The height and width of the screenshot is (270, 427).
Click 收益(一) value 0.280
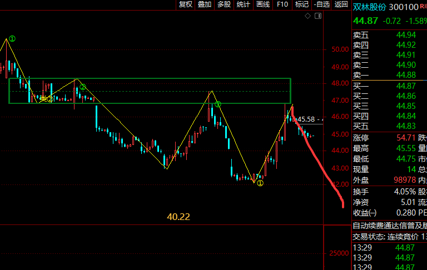(x=406, y=213)
